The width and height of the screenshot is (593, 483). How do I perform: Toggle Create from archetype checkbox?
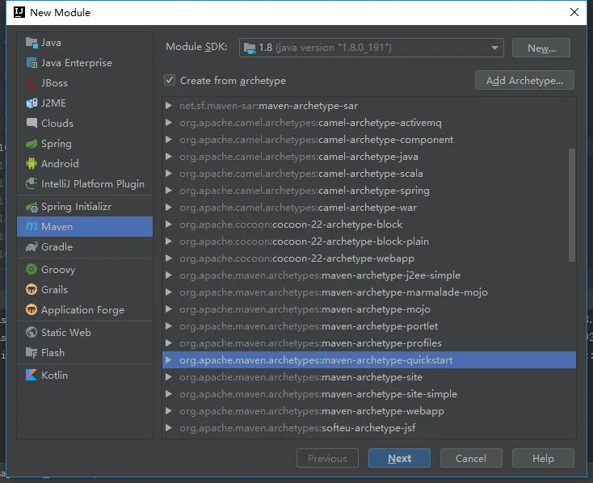click(x=170, y=80)
